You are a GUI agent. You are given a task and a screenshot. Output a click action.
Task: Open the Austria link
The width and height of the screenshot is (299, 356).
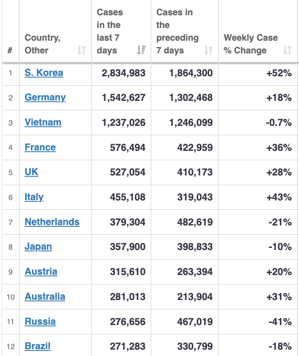41,272
